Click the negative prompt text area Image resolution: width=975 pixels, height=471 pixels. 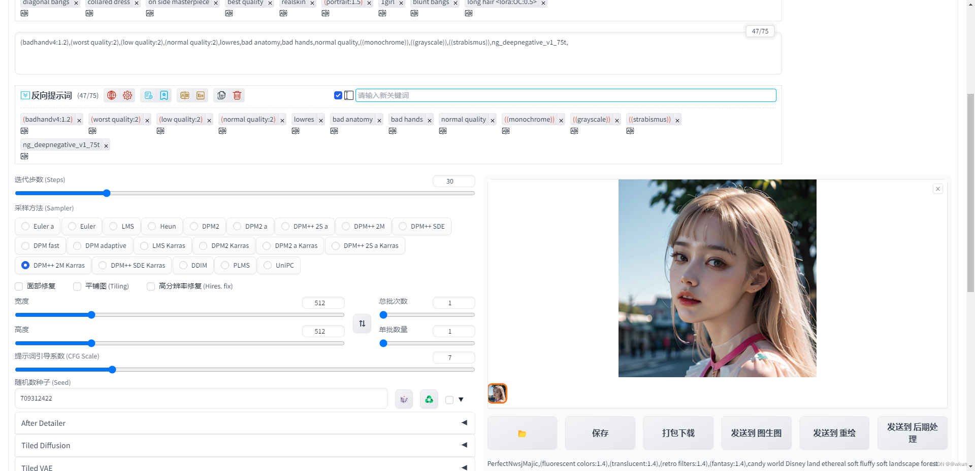(398, 53)
